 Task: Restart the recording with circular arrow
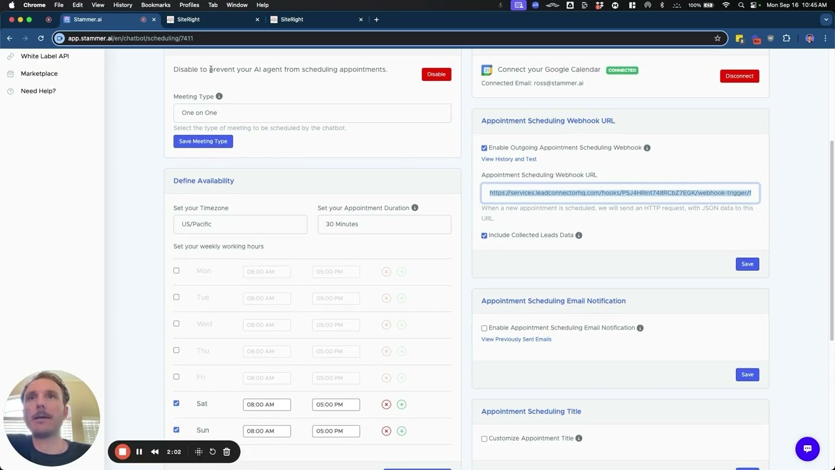pos(213,452)
